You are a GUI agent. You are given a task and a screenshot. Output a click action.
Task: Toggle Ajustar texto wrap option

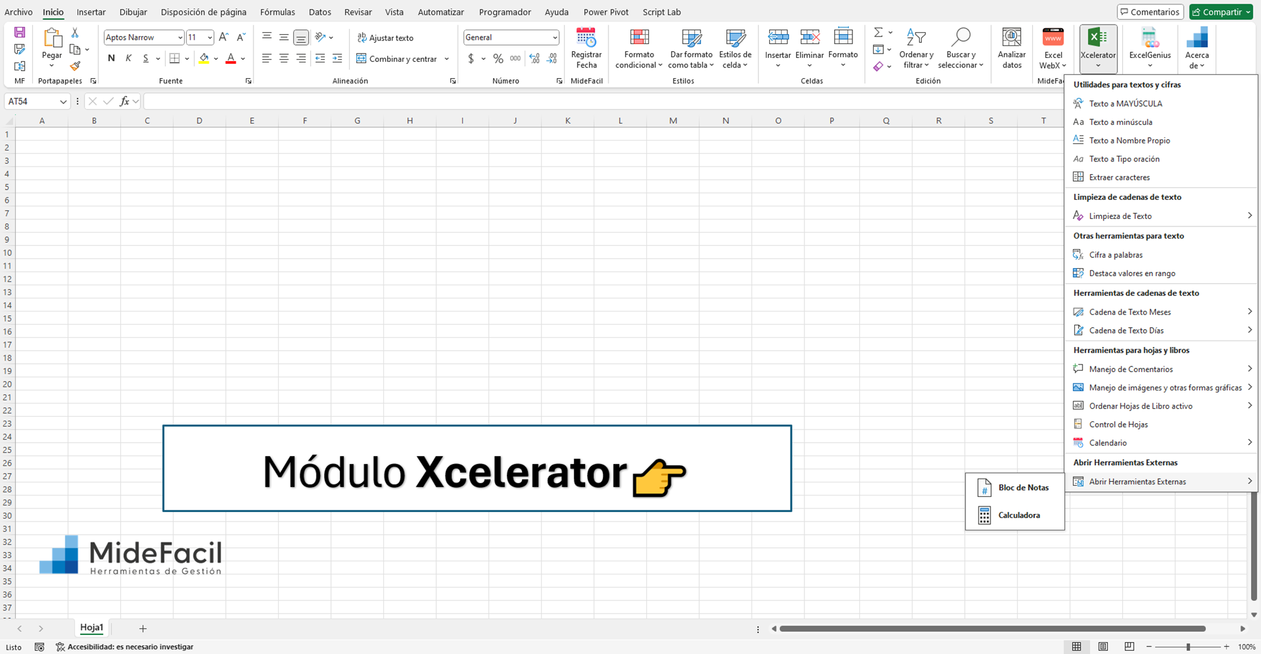click(385, 38)
